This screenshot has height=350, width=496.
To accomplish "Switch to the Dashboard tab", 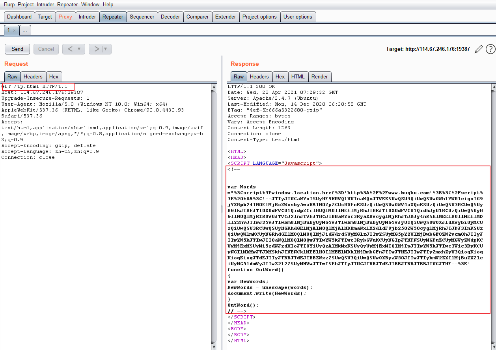I will pos(19,17).
